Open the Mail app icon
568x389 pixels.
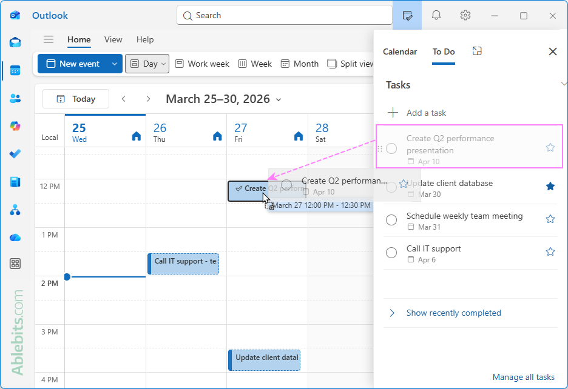coord(15,42)
